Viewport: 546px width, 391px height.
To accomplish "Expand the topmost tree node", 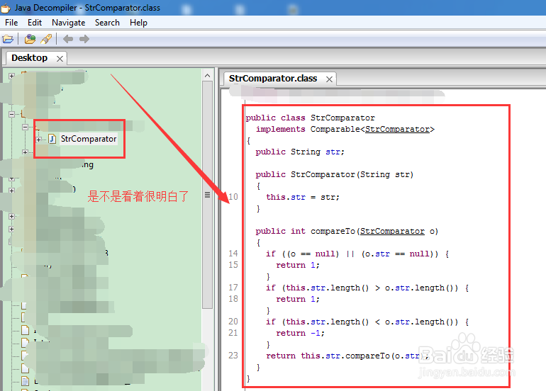I will click(11, 76).
